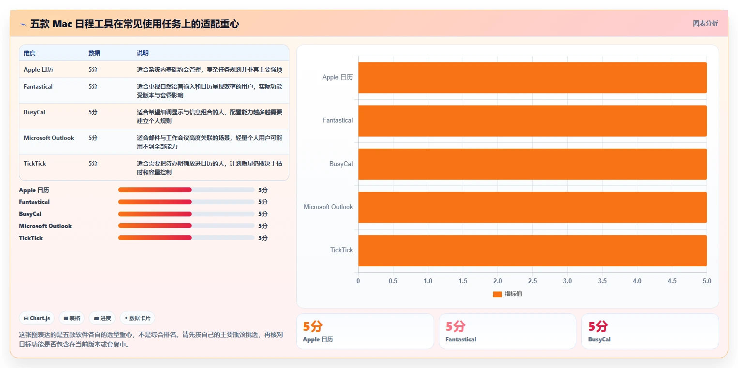Click the Apple 日历 bar in the chart
This screenshot has width=738, height=368.
(x=532, y=77)
